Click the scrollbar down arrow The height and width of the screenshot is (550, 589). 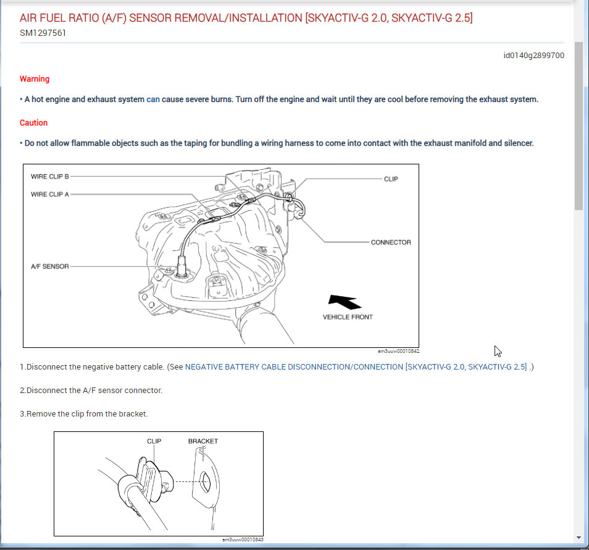579,538
